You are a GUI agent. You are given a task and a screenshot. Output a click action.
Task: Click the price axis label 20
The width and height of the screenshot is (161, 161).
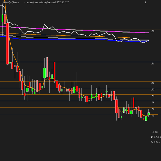coord(153,90)
